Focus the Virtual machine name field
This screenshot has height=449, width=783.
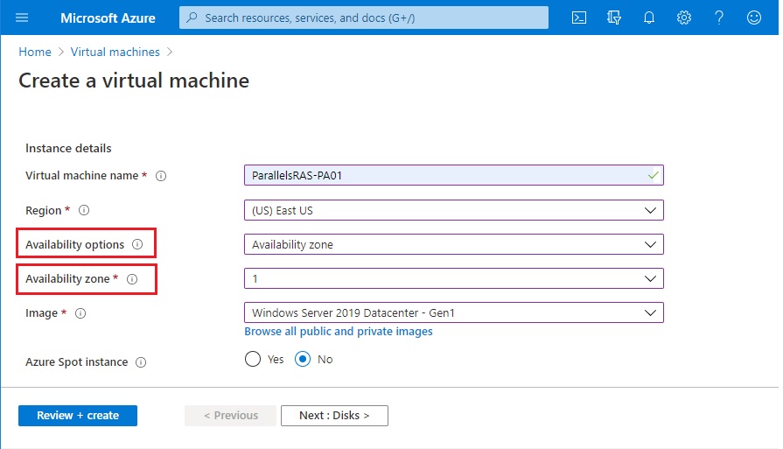point(453,175)
